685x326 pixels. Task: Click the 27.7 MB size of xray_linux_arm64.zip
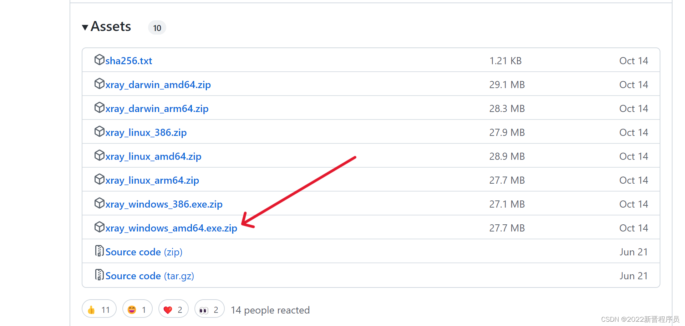click(507, 180)
